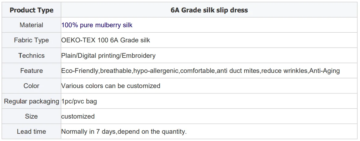Viewport: 360px width, 141px height.
Task: Click the 'Lead time' row label
Action: (x=31, y=132)
